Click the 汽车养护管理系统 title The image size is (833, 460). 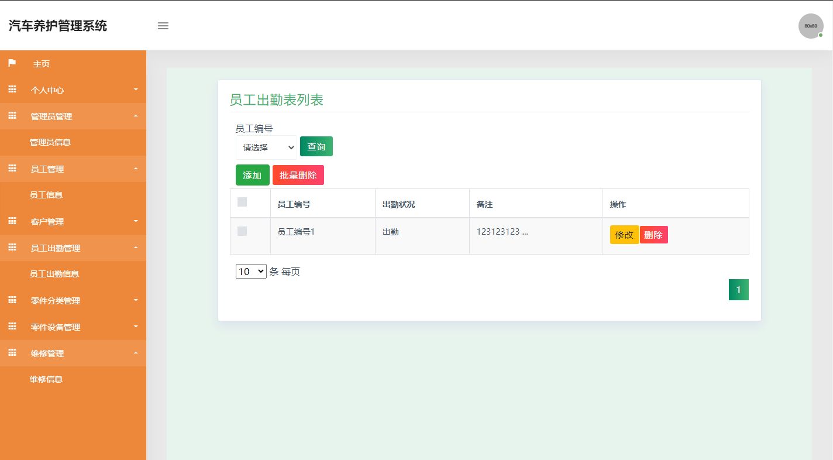coord(58,26)
